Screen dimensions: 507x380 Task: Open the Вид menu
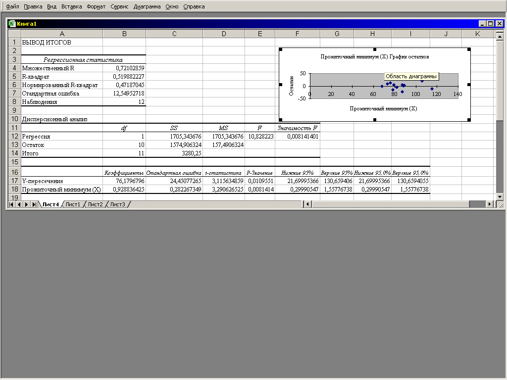click(51, 6)
